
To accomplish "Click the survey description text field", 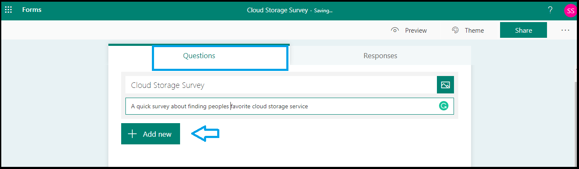I will tap(290, 106).
